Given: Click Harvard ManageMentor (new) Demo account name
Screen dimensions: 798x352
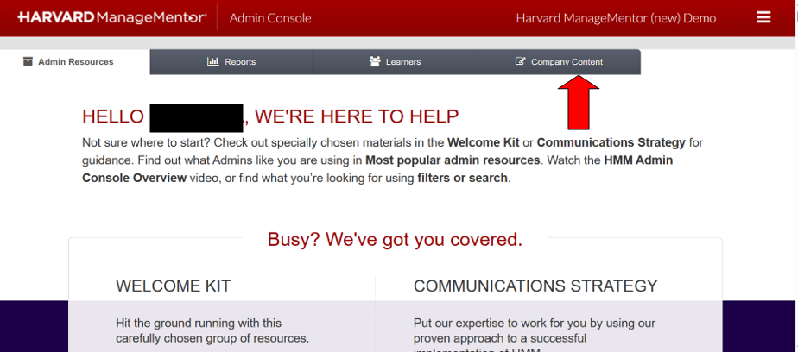Looking at the screenshot, I should point(616,18).
